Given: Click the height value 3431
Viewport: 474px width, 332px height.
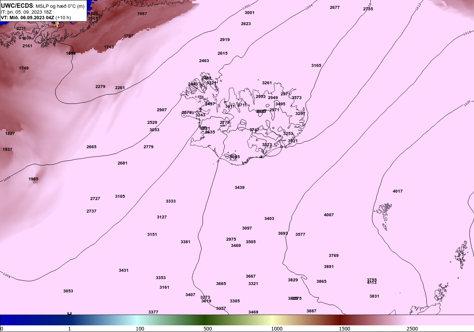Looking at the screenshot, I should tap(124, 270).
